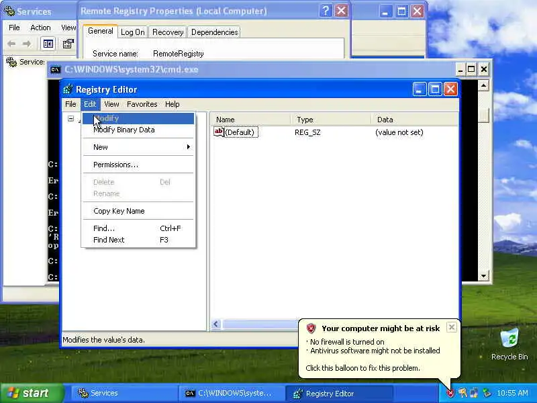The width and height of the screenshot is (537, 403).
Task: Click the (value not set) data cell
Action: click(399, 132)
